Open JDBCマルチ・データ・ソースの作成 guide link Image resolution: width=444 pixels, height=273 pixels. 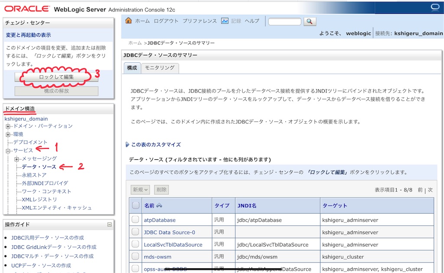point(52,256)
